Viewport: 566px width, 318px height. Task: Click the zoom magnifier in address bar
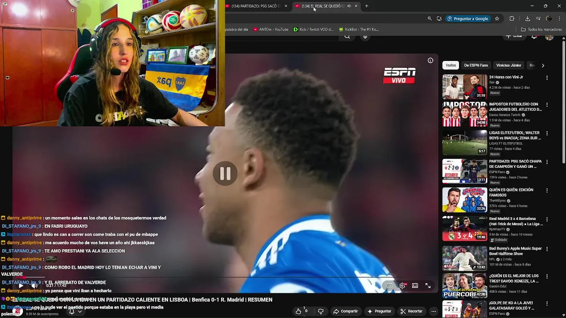click(429, 19)
